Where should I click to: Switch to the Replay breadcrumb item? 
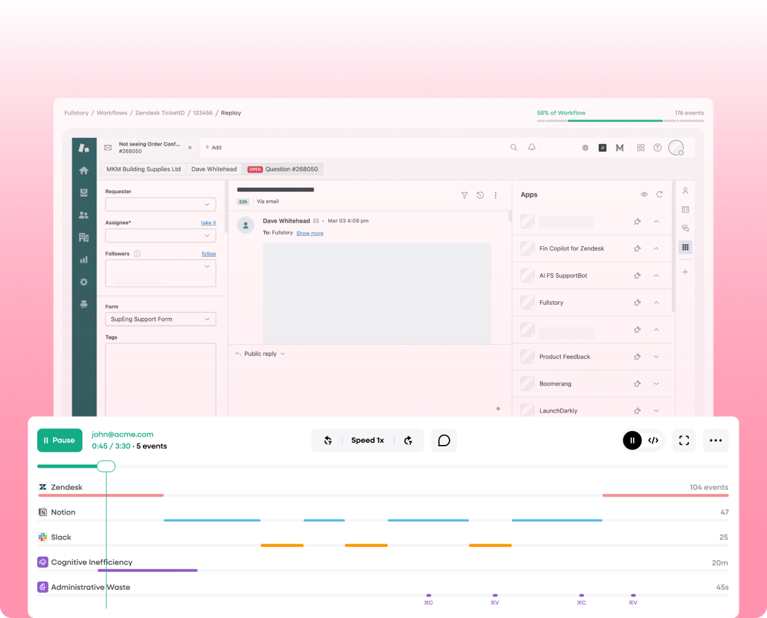tap(230, 112)
